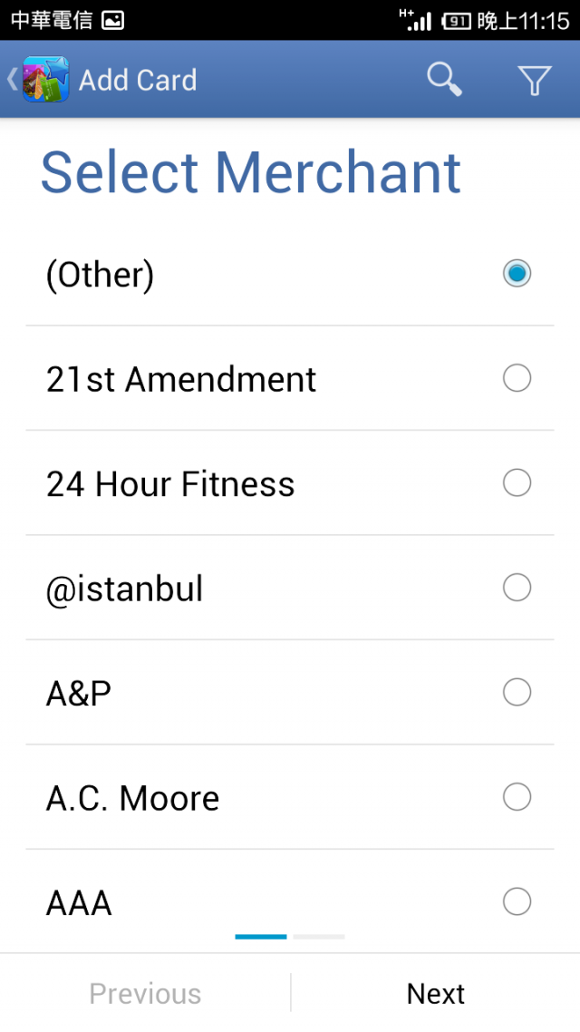Tap the app logo icon in header
580x1032 pixels.
[46, 79]
